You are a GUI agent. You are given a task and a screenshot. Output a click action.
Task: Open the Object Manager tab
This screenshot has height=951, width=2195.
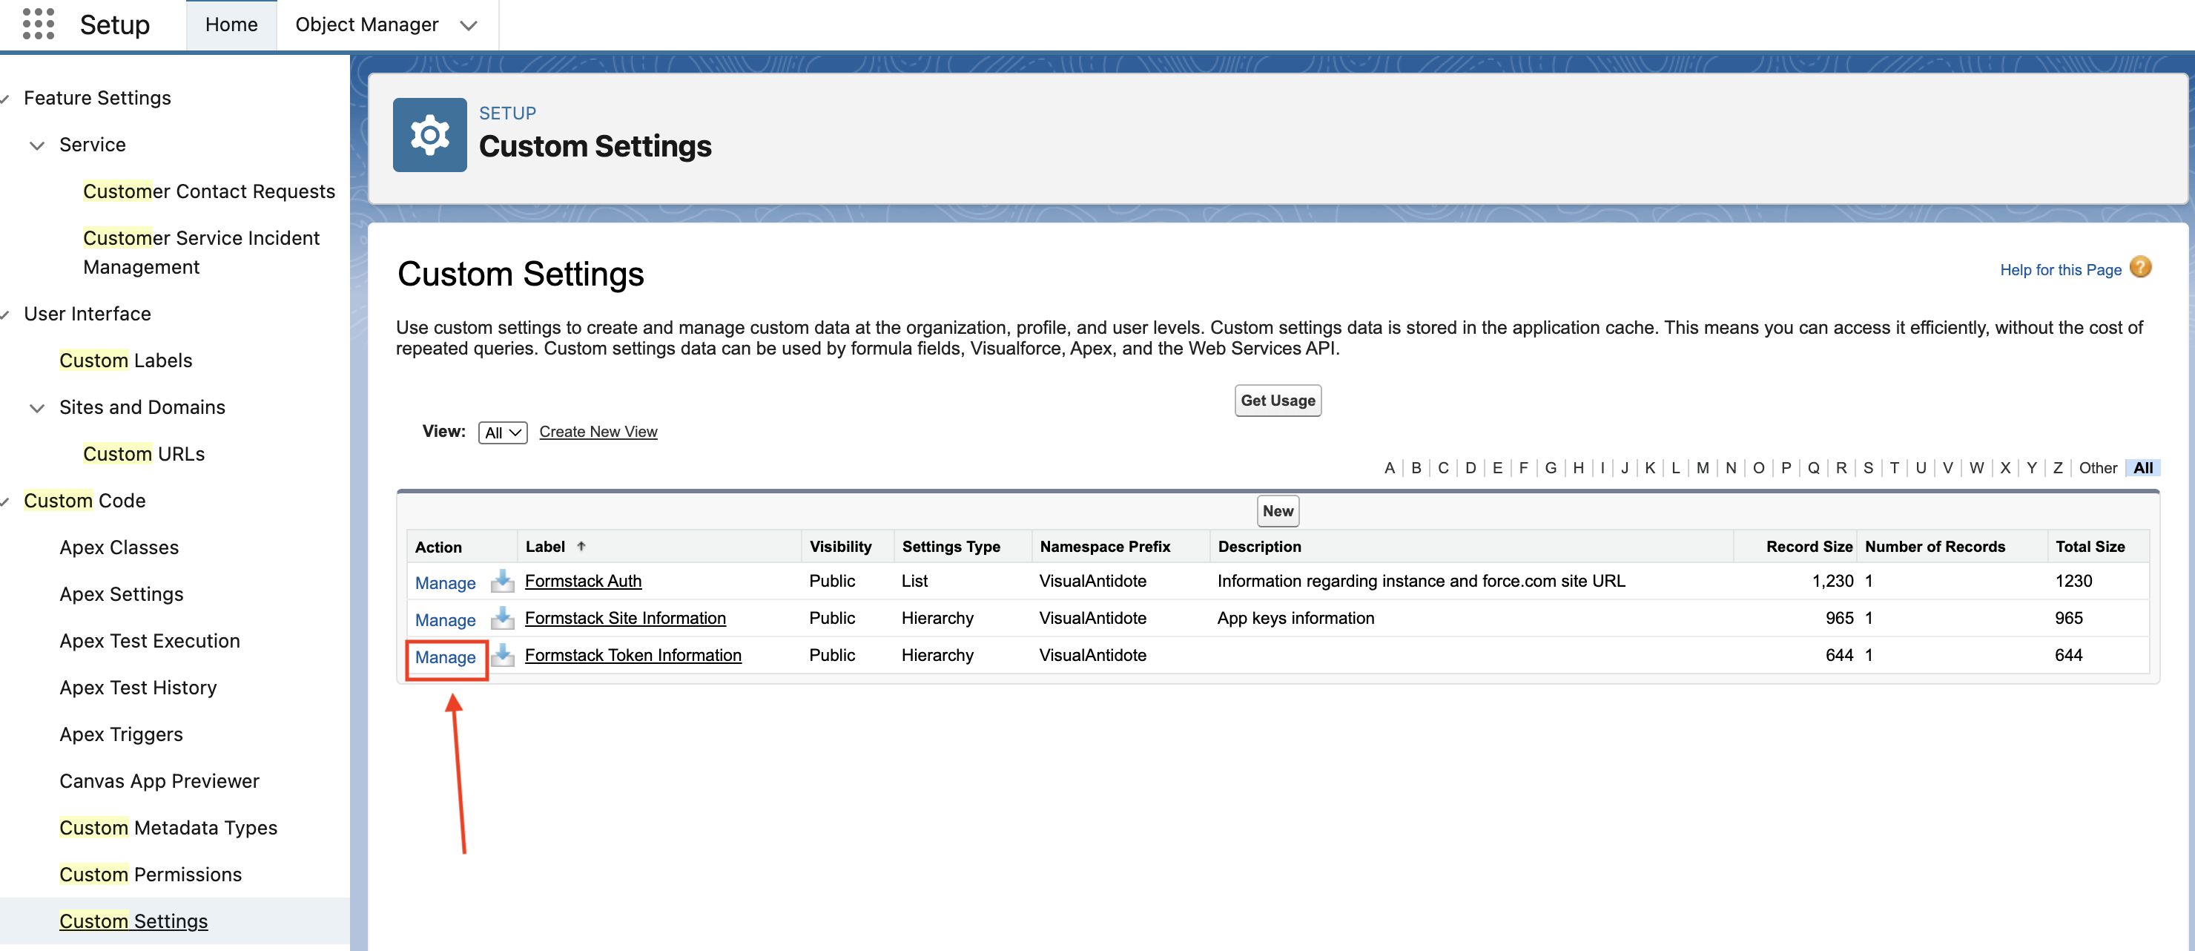point(366,24)
